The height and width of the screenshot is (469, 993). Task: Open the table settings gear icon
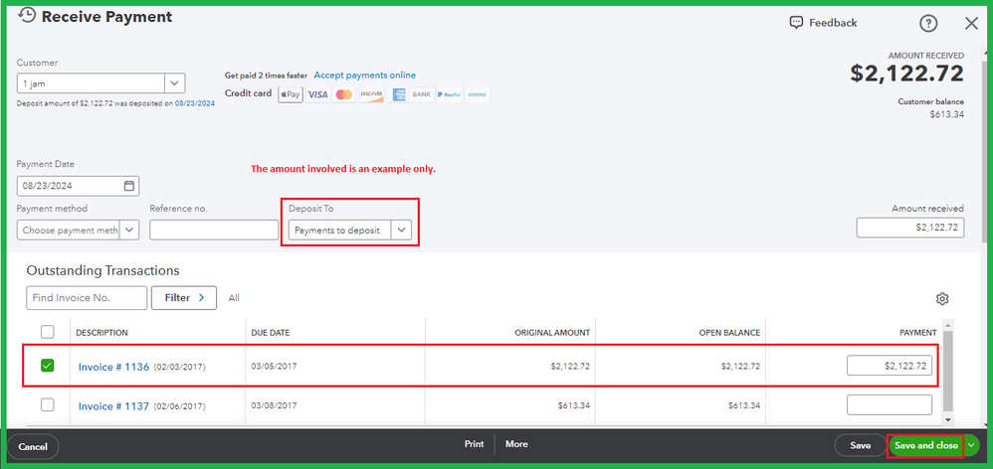pos(942,298)
